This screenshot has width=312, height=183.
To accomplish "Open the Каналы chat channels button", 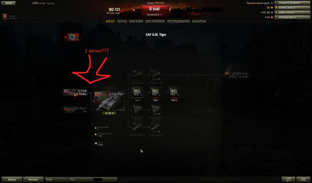I will pyautogui.click(x=12, y=179).
